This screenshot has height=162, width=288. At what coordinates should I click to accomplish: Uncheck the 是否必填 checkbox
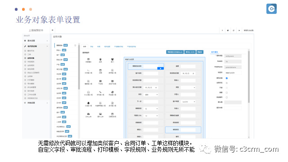tap(227, 78)
